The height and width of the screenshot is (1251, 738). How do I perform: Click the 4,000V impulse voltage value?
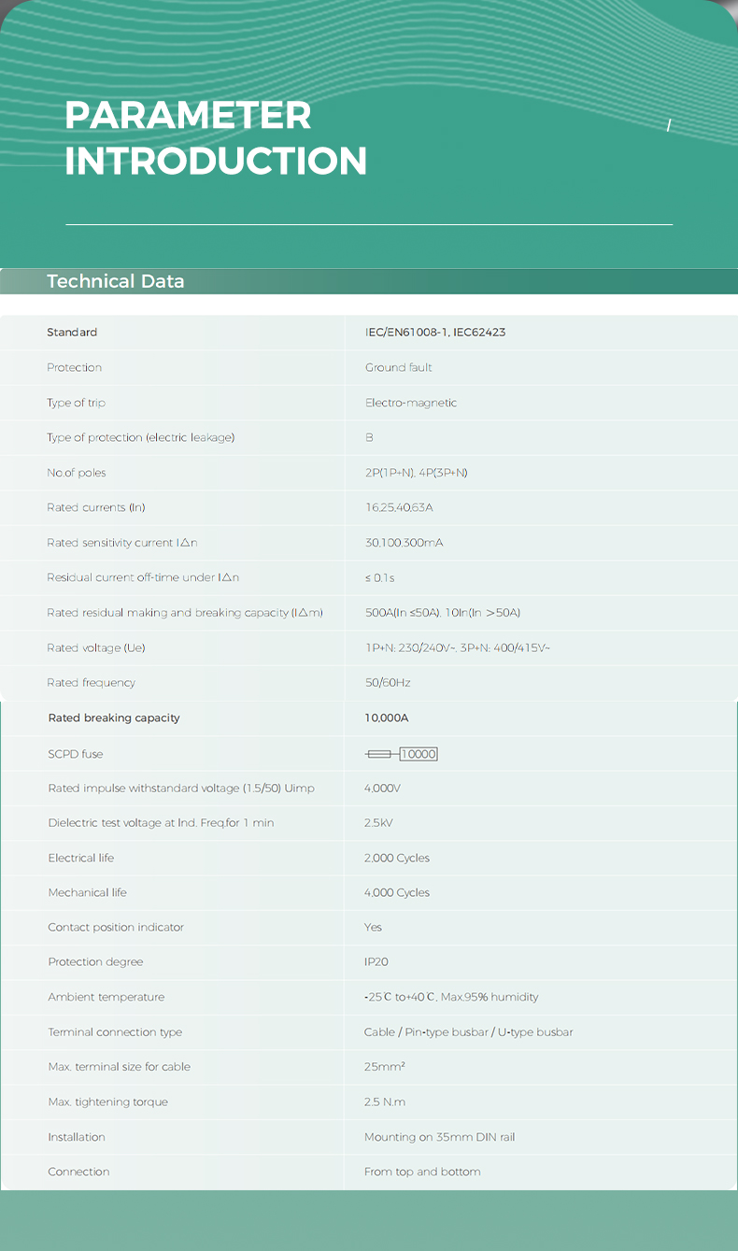382,789
